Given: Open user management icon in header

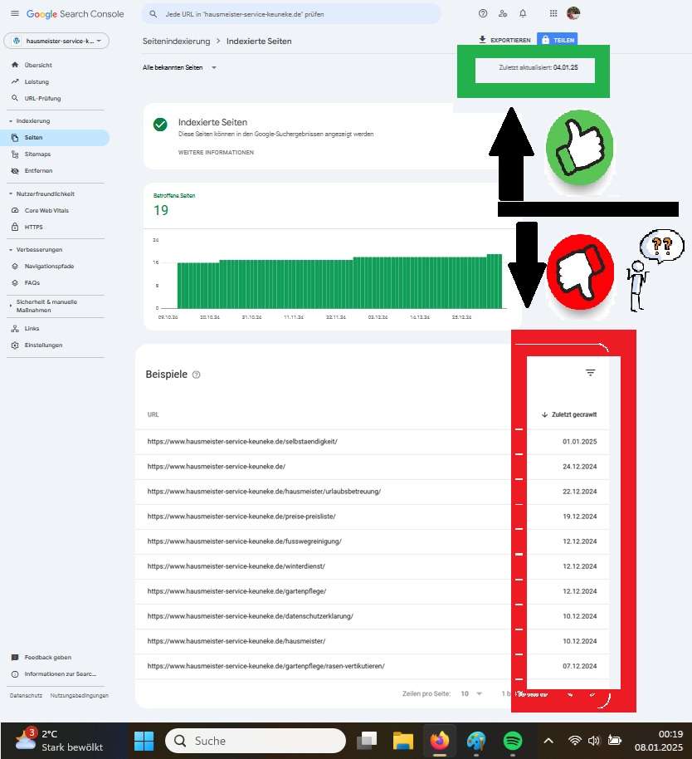Looking at the screenshot, I should click(503, 13).
